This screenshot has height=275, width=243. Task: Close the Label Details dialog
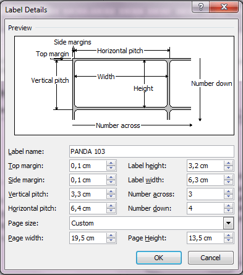[224, 7]
